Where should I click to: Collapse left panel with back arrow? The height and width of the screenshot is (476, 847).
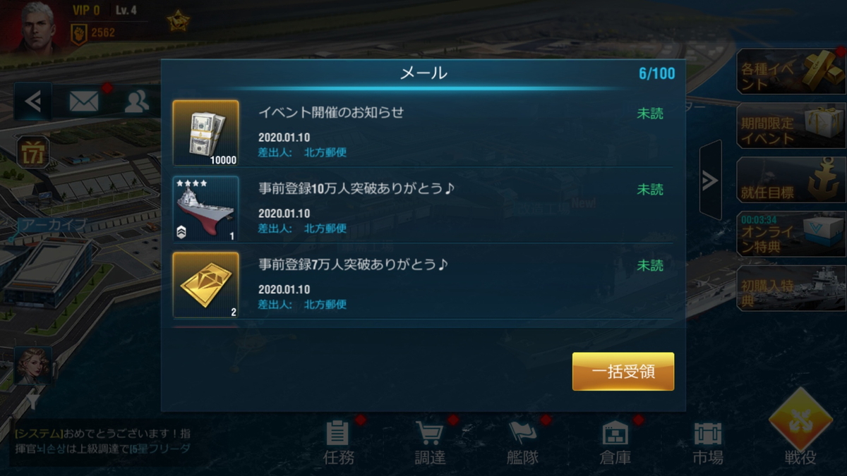pyautogui.click(x=32, y=102)
